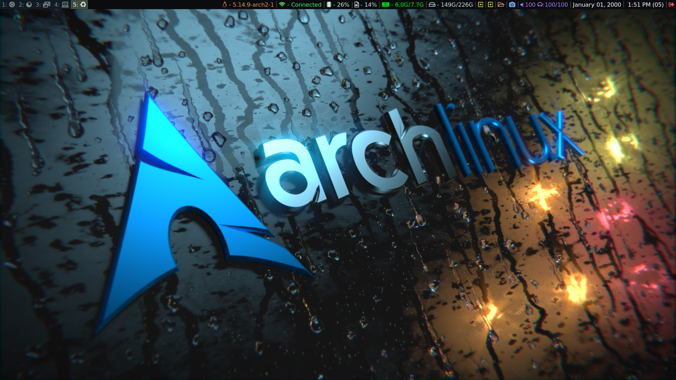676x380 pixels.
Task: Click the Tux kernel version indicator
Action: pos(248,5)
